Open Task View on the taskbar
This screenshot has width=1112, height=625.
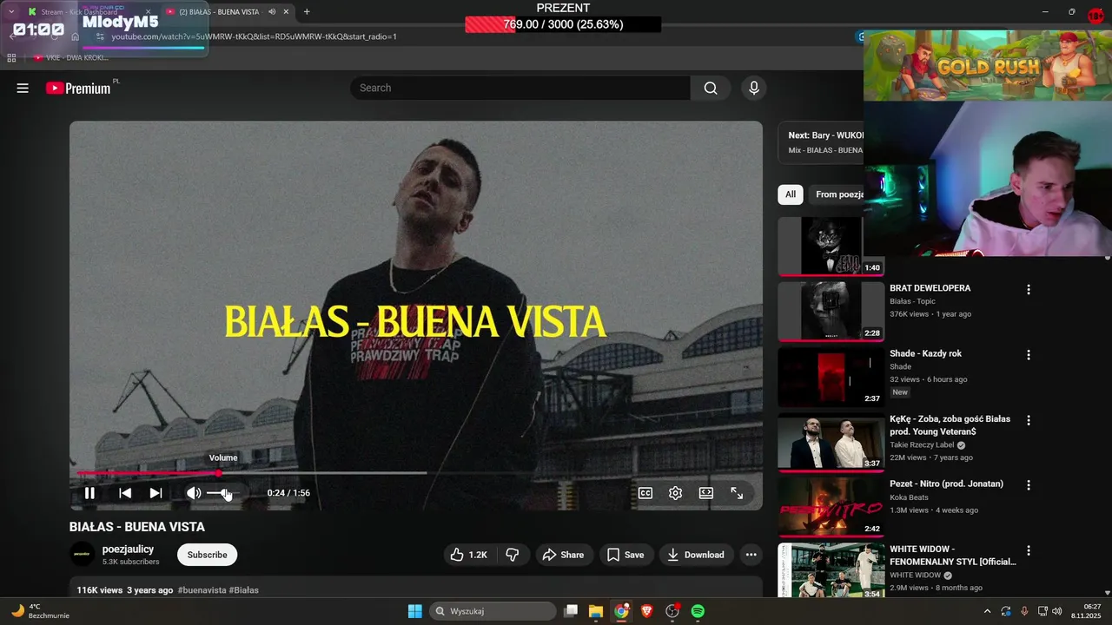(x=571, y=611)
